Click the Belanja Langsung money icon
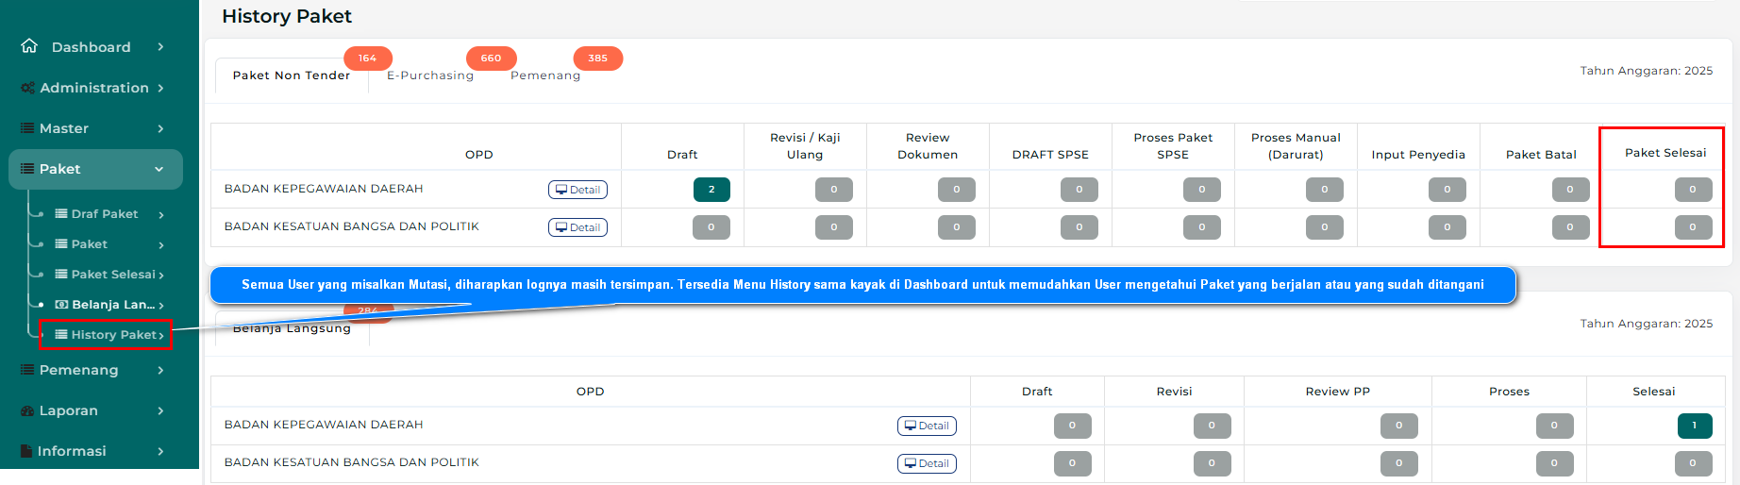 [61, 305]
